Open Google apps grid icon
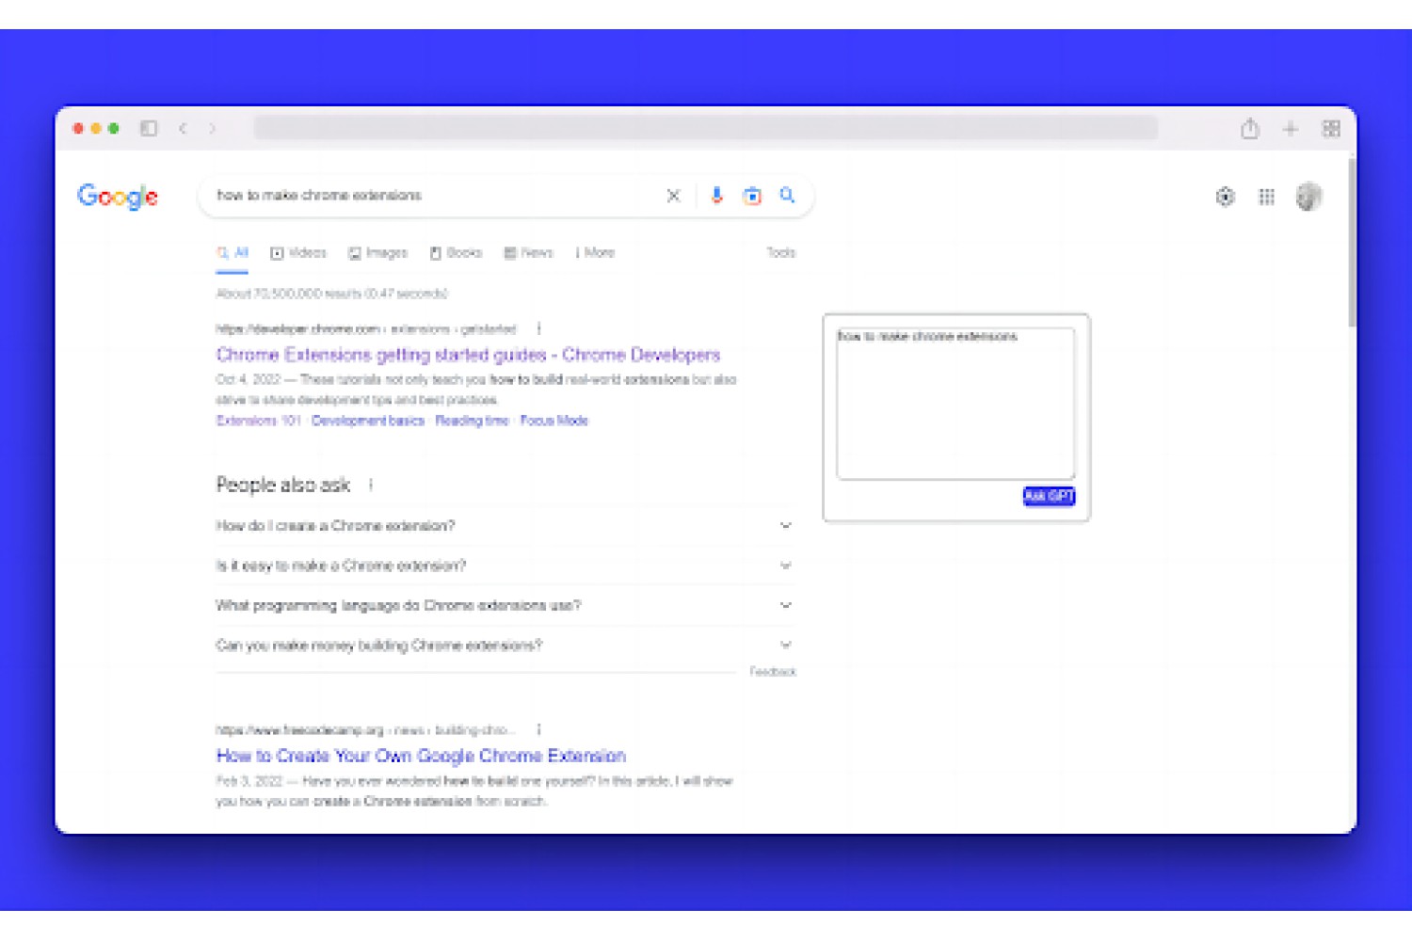 [x=1266, y=197]
